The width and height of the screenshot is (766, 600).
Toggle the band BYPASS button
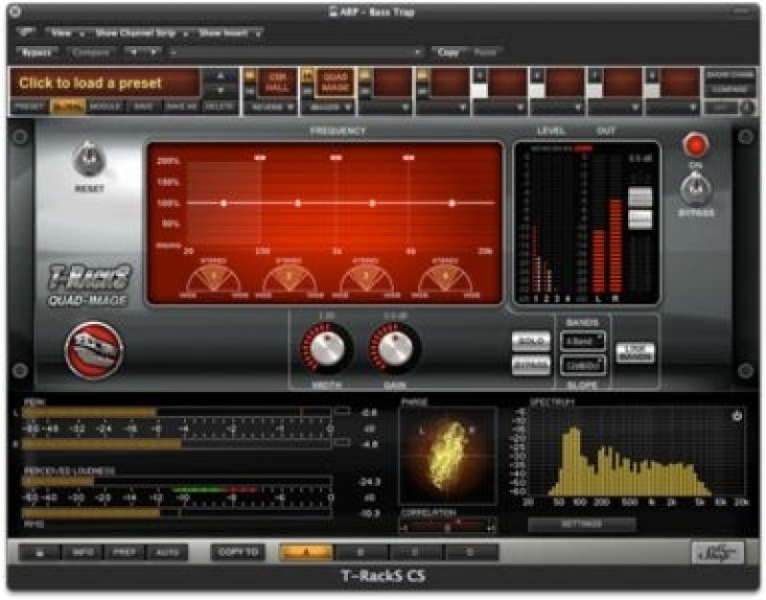531,365
